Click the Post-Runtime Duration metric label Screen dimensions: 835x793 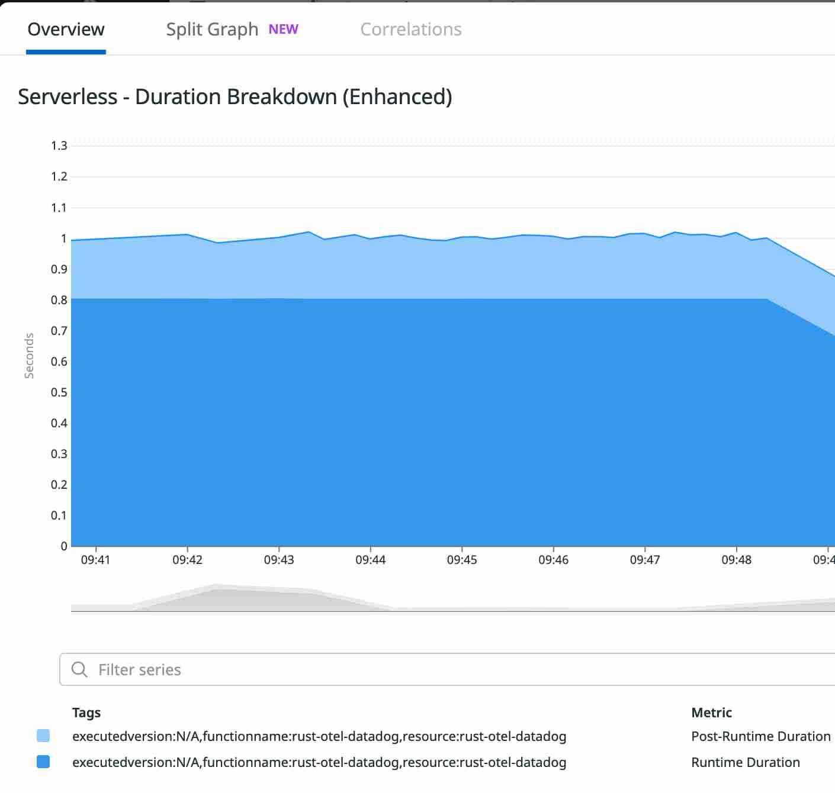[760, 736]
